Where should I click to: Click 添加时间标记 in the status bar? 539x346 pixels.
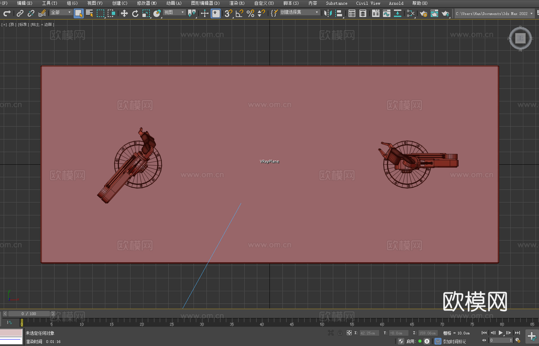[x=454, y=341]
